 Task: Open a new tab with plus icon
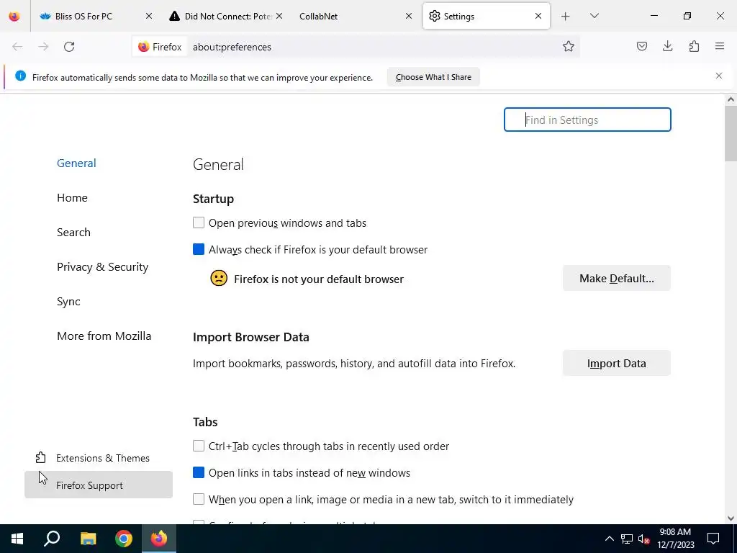pos(566,17)
